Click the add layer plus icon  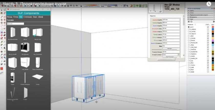pos(189,22)
